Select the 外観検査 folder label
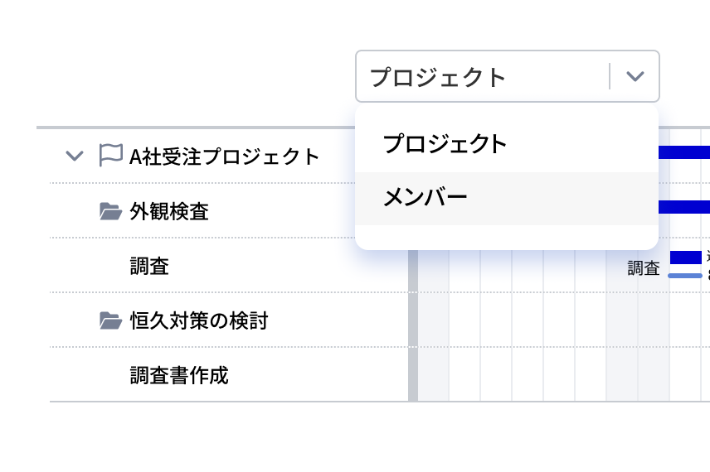Viewport: 710px width, 472px height. 169,212
